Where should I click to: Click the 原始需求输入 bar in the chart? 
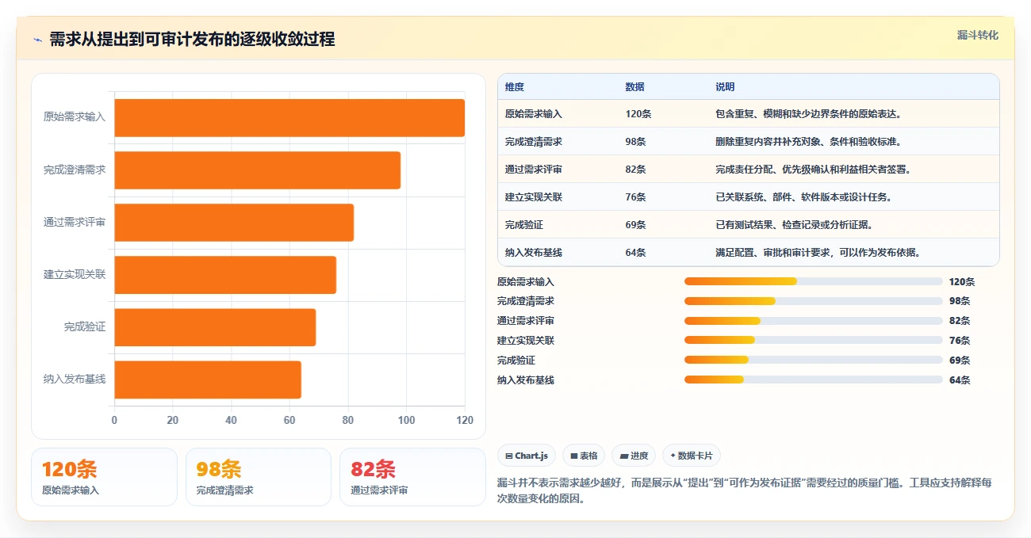point(289,118)
